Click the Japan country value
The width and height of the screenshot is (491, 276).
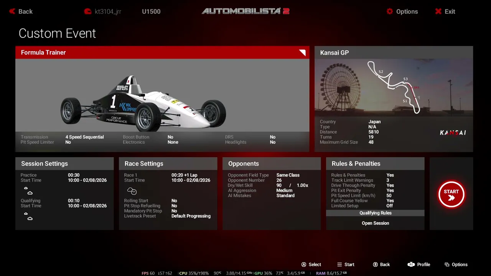[374, 122]
